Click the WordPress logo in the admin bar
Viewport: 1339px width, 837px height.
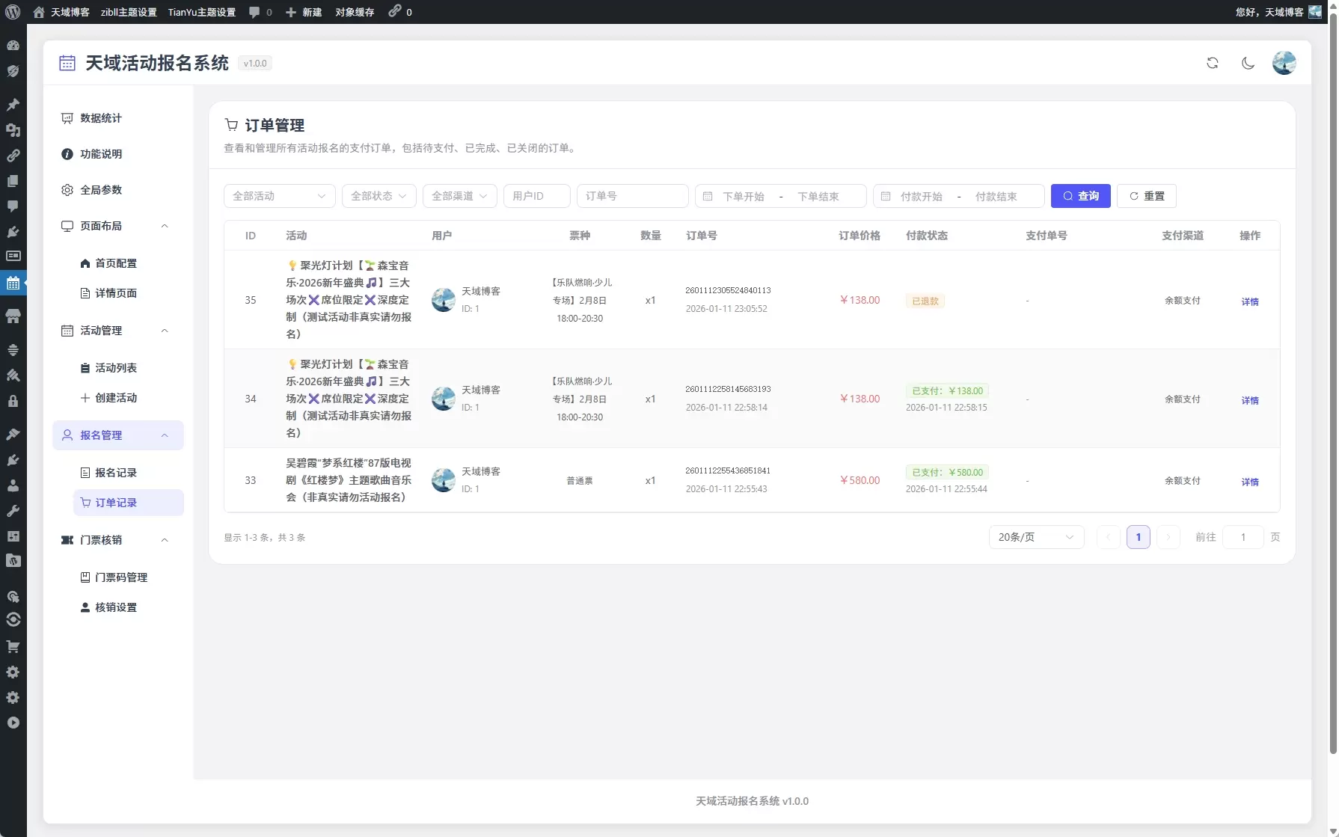coord(13,12)
